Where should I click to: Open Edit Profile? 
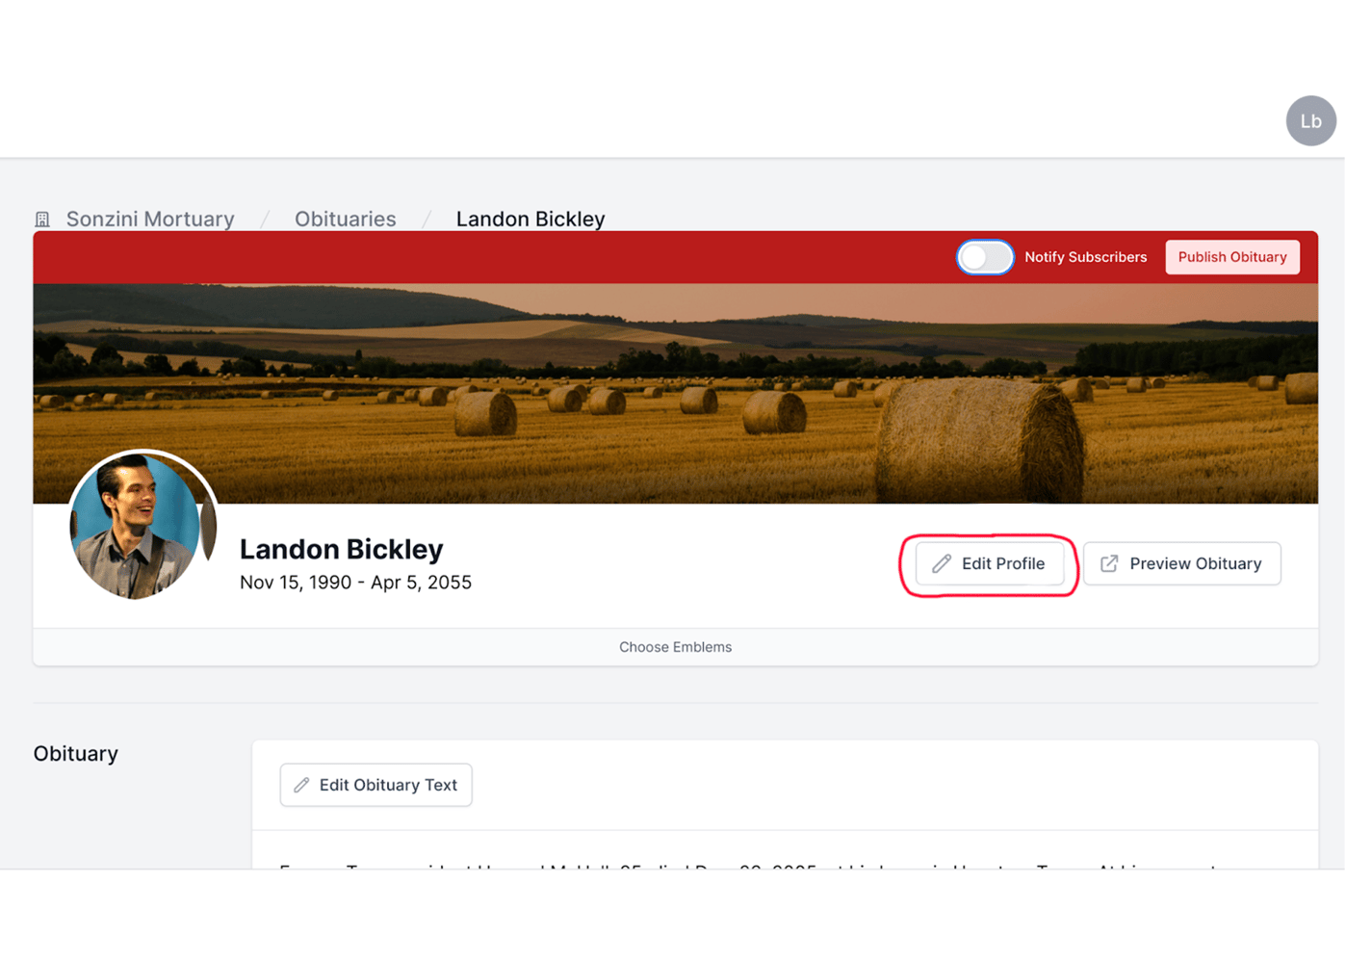pyautogui.click(x=990, y=564)
